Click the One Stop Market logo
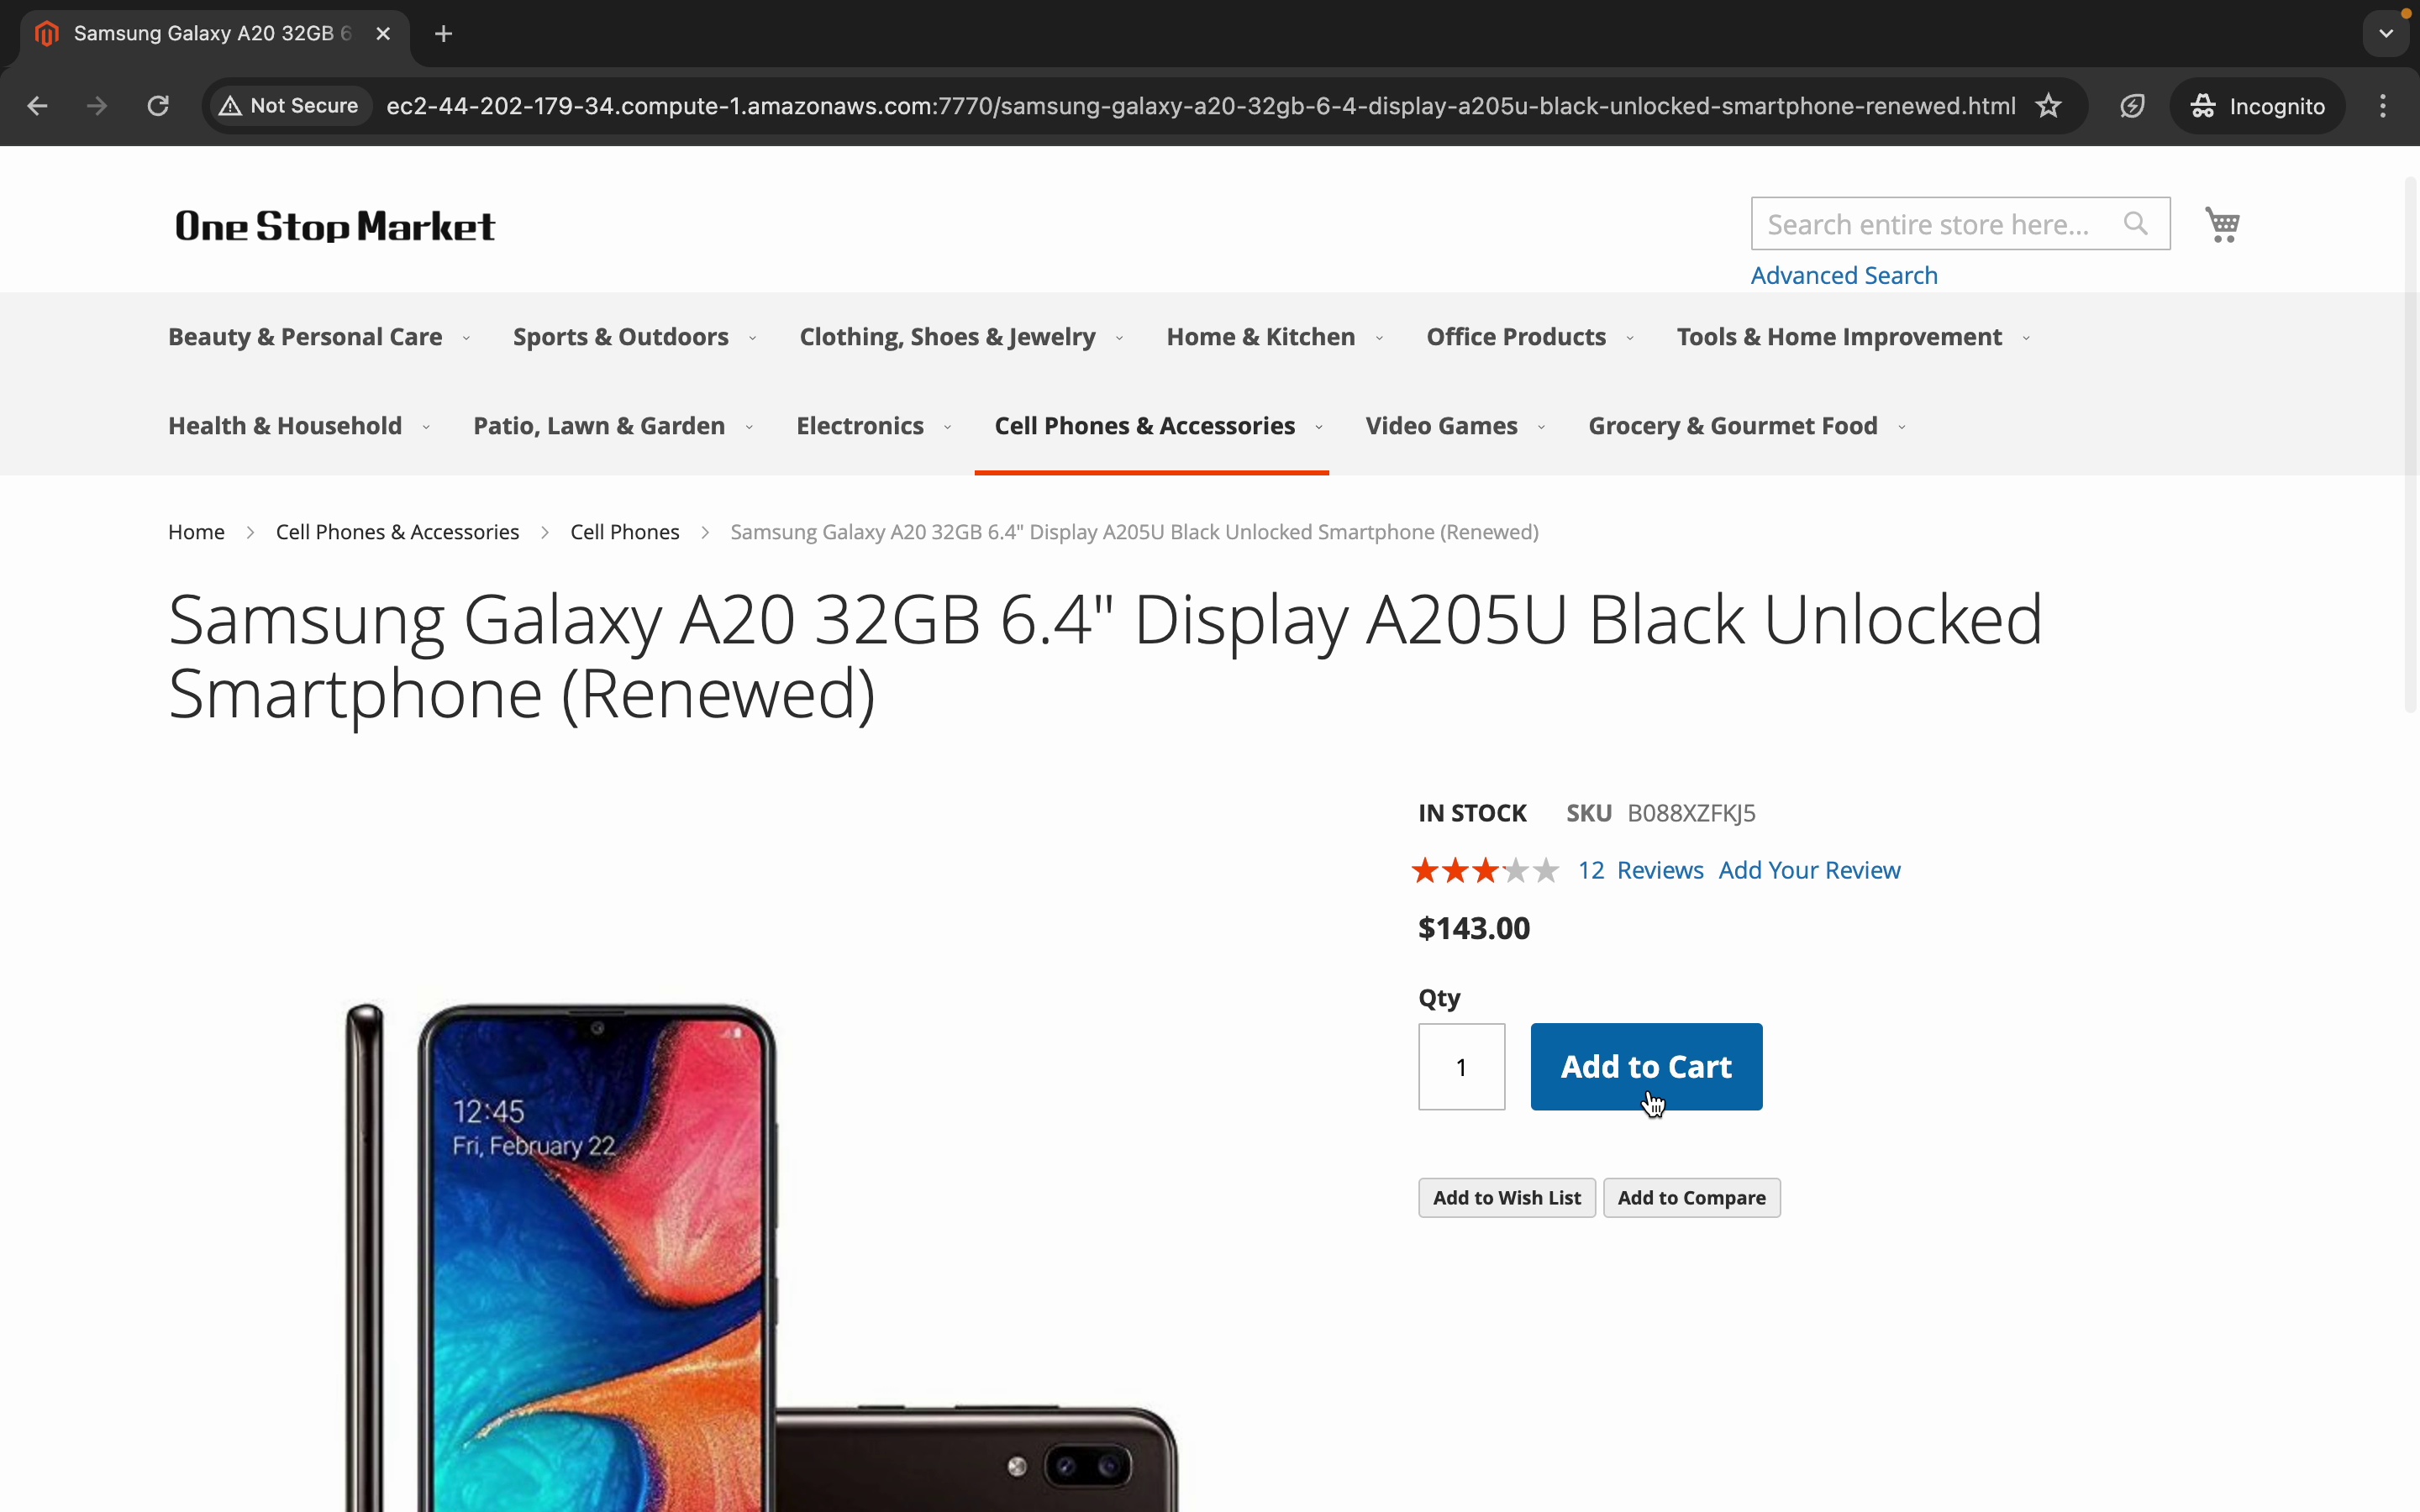Viewport: 2420px width, 1512px height. (x=335, y=226)
